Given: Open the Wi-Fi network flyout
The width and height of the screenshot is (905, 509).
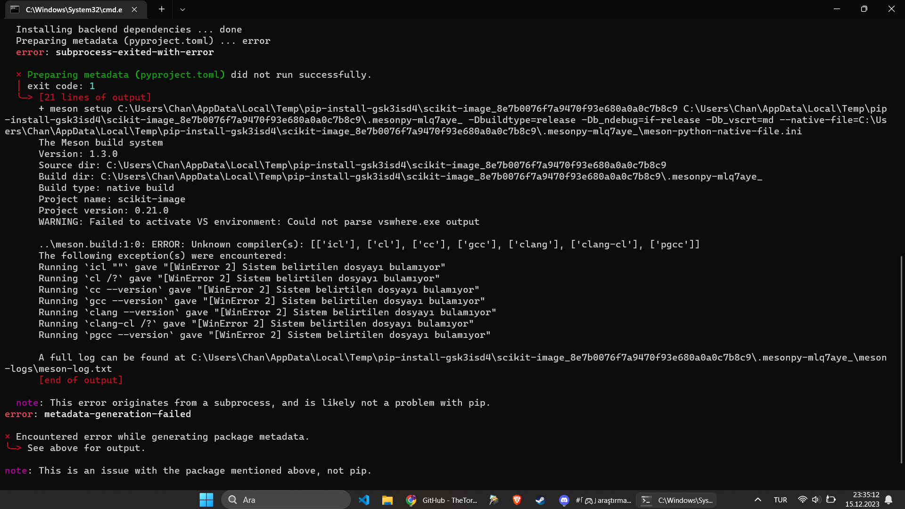Looking at the screenshot, I should pos(802,500).
